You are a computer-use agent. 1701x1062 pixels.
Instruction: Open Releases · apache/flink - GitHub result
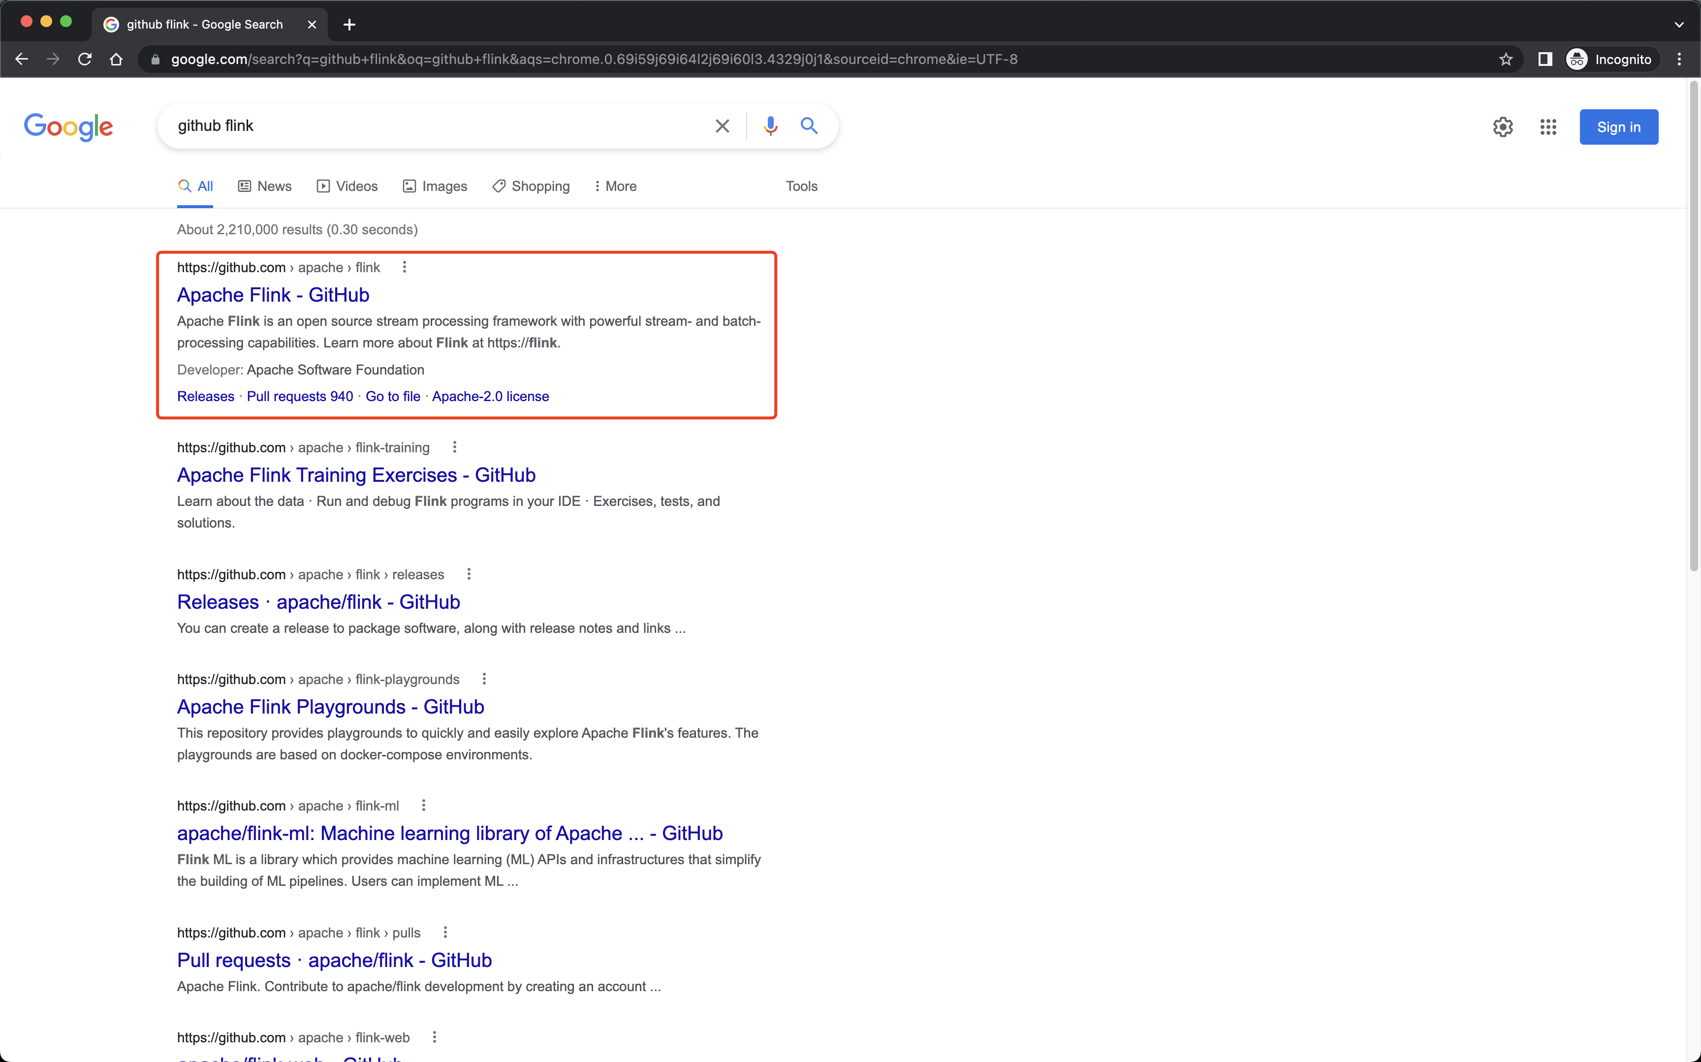318,602
